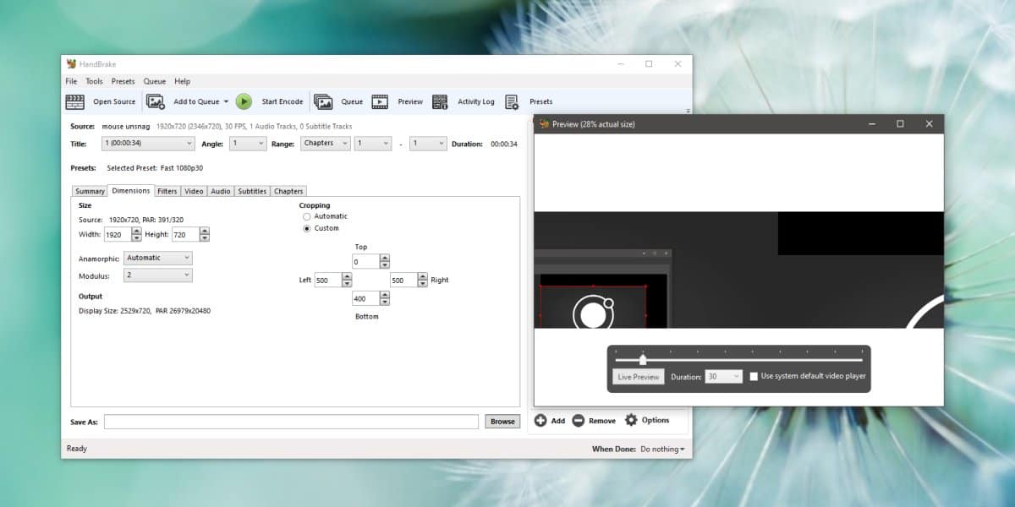Click the video preview image

point(739,270)
